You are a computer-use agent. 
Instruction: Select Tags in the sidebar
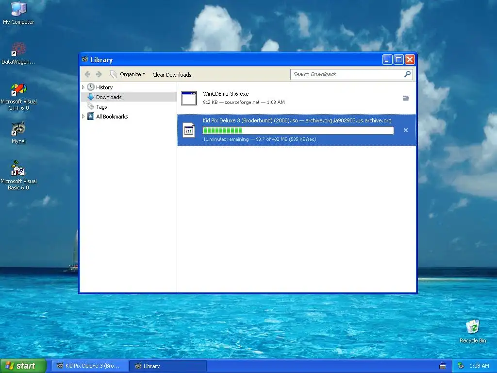point(101,107)
